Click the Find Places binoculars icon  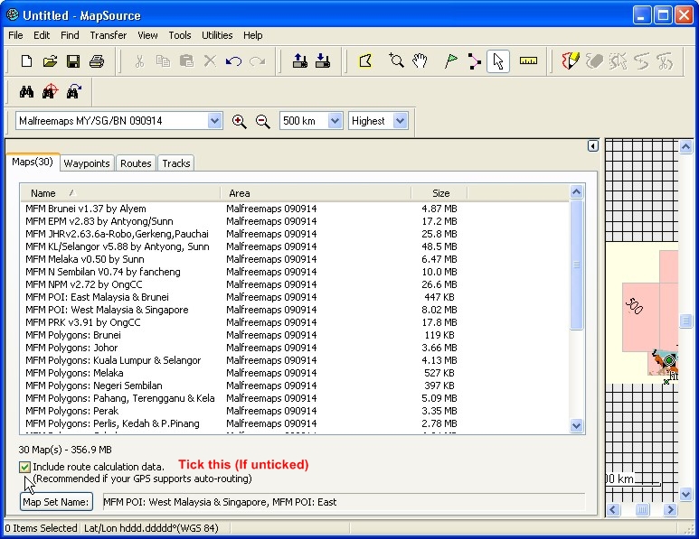point(26,92)
